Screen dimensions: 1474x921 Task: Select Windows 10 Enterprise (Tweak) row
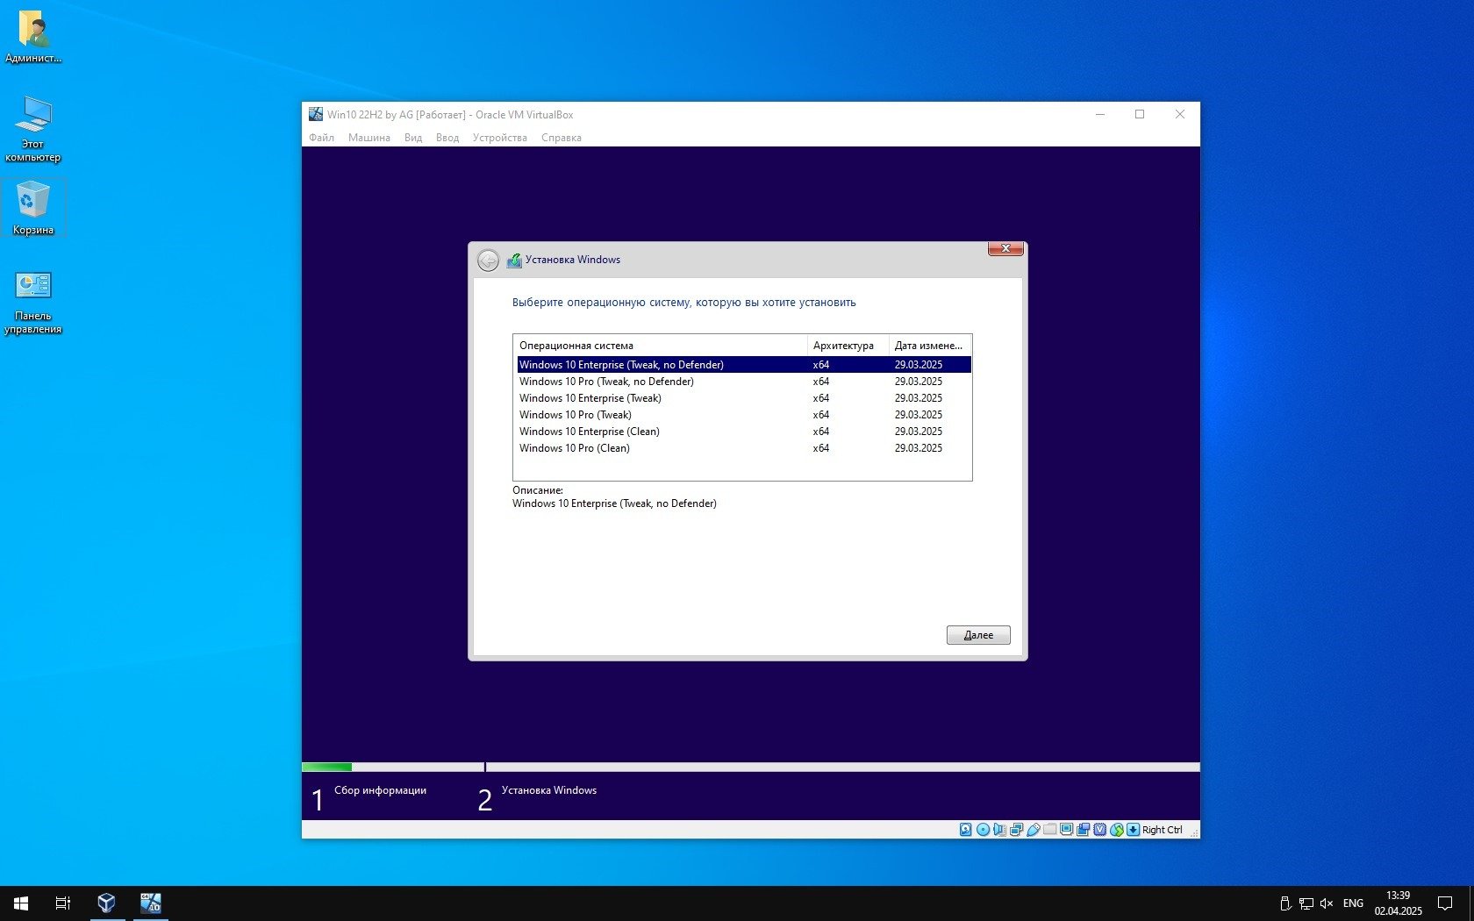coord(590,398)
